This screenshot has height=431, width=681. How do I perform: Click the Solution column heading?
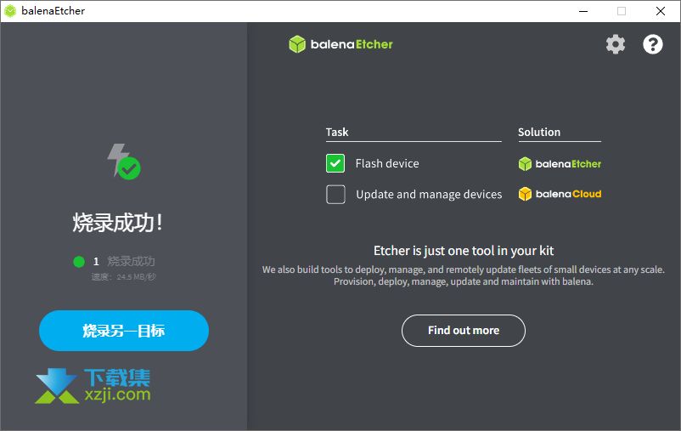point(539,133)
